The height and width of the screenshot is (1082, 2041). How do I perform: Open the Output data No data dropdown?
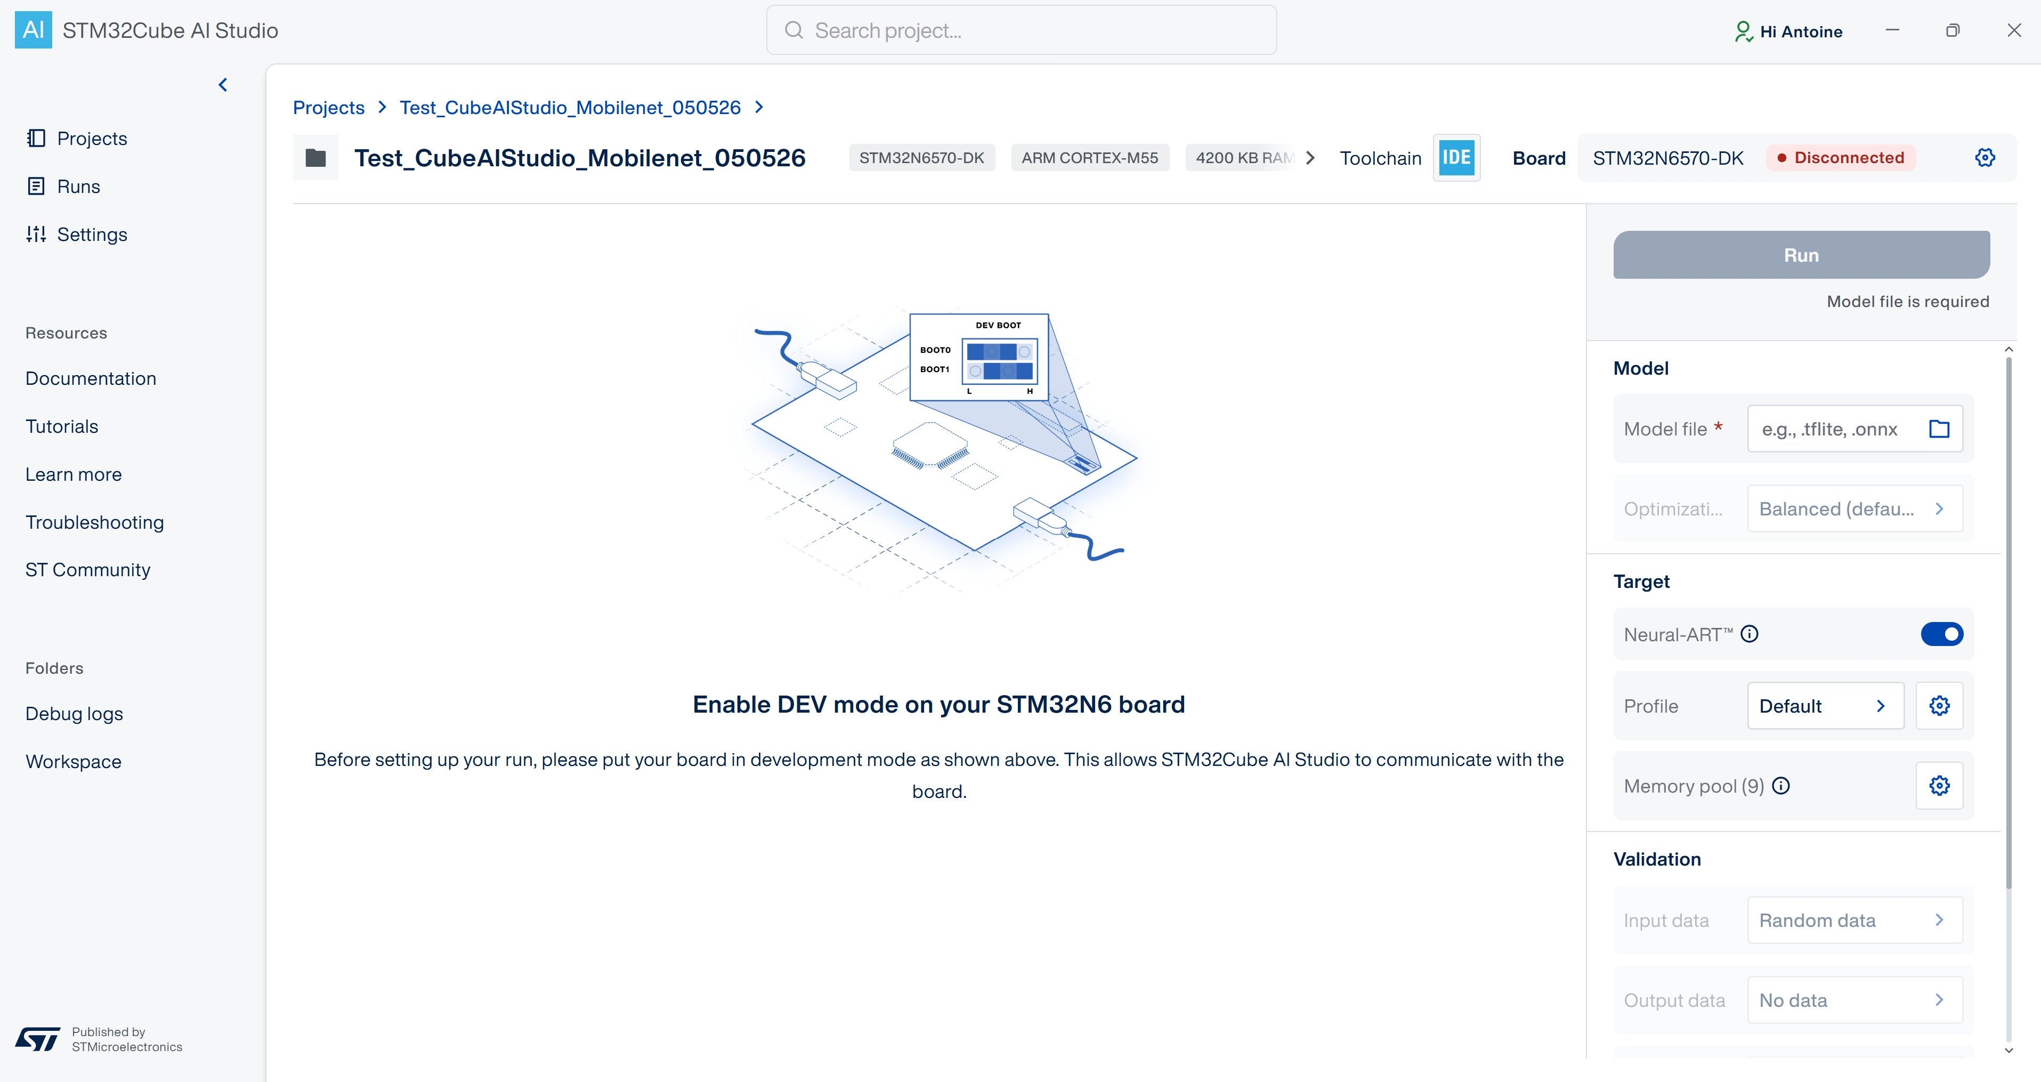pyautogui.click(x=1855, y=999)
